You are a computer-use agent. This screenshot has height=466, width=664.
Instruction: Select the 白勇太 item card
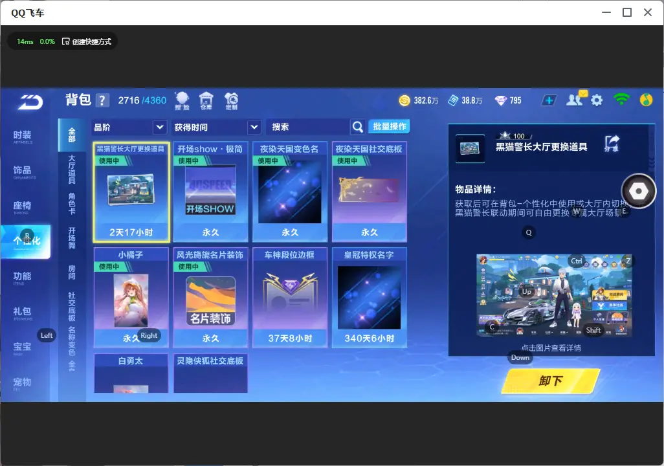point(131,373)
